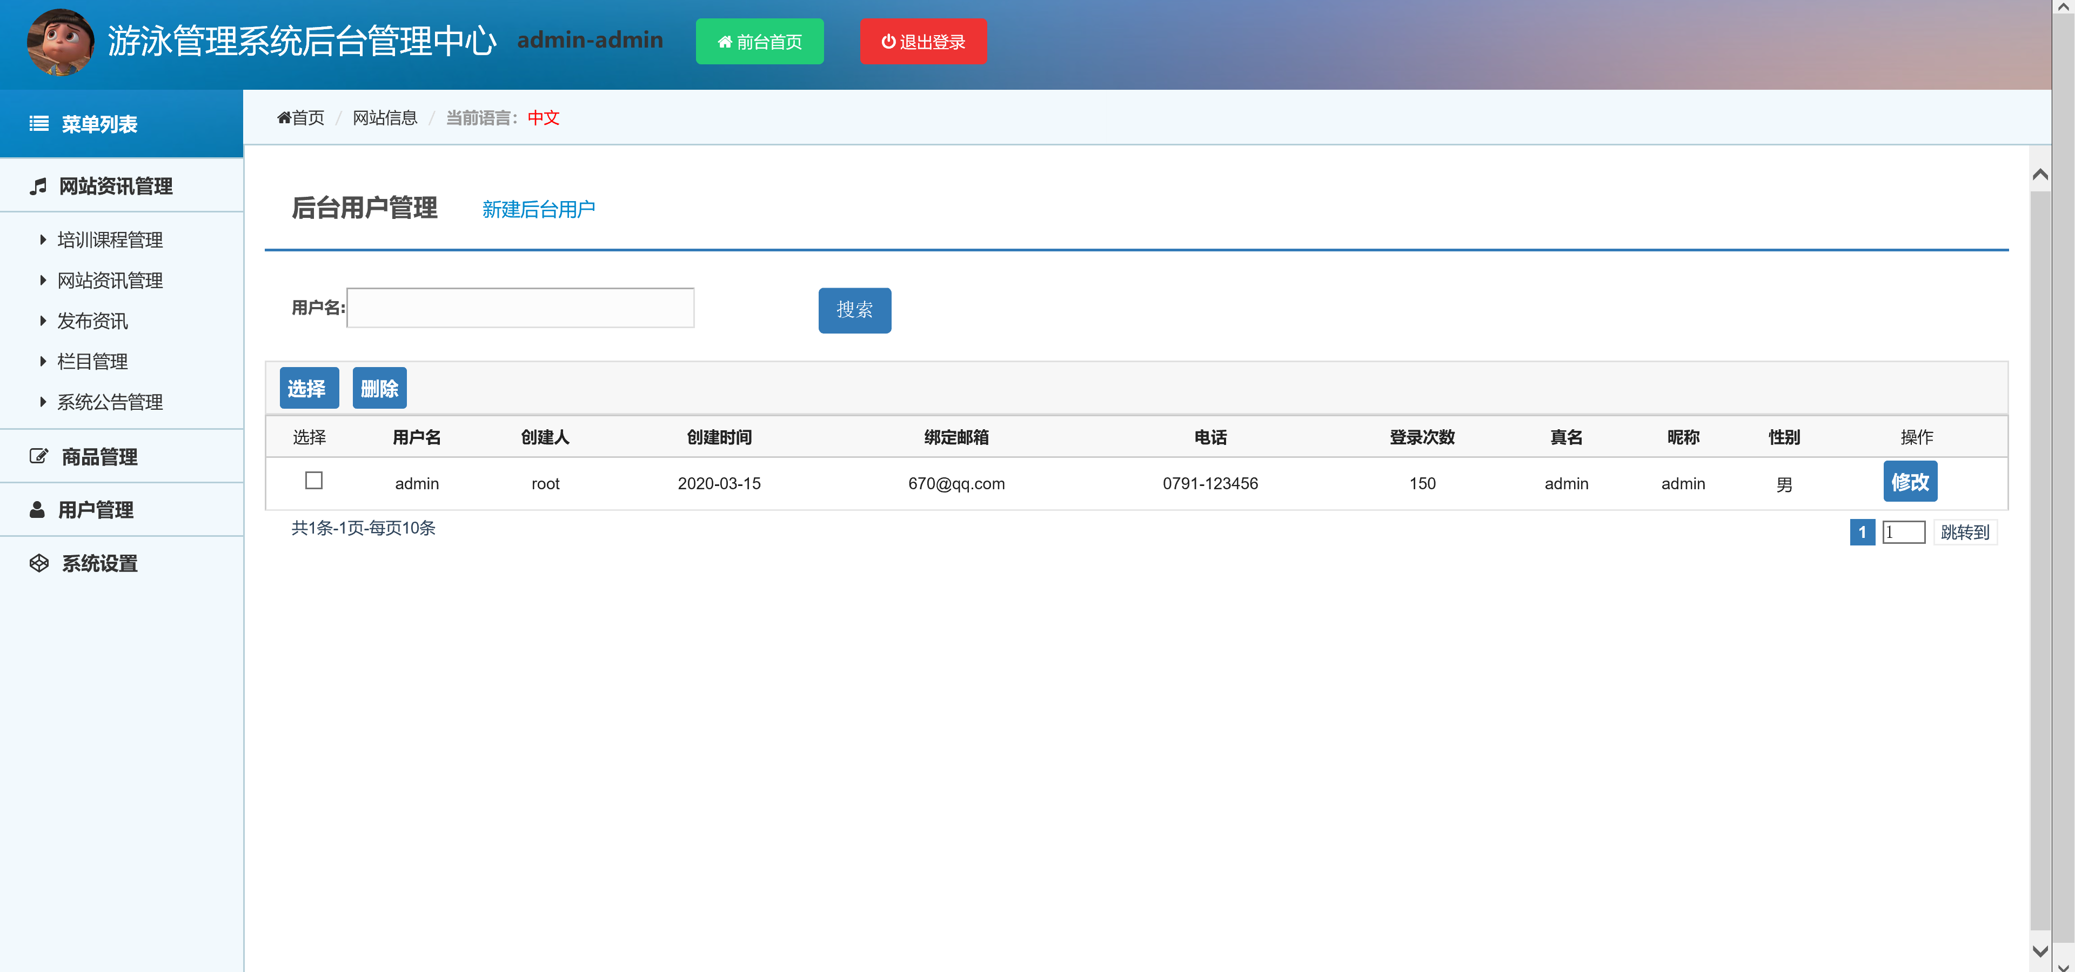Select the 菜单列表 list icon
2075x972 pixels.
[x=39, y=124]
